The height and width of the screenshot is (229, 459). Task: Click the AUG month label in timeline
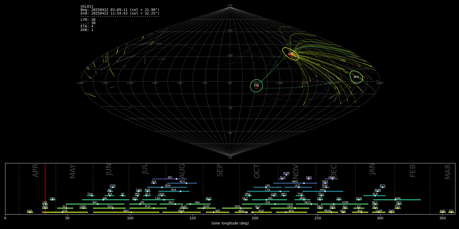click(x=182, y=171)
